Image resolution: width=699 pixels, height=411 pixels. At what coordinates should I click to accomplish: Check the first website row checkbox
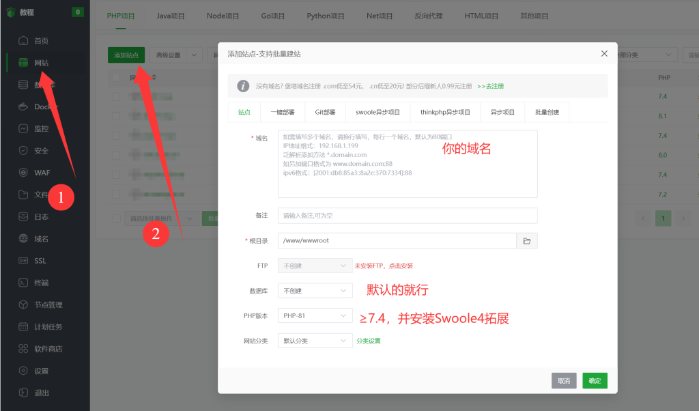pos(116,96)
